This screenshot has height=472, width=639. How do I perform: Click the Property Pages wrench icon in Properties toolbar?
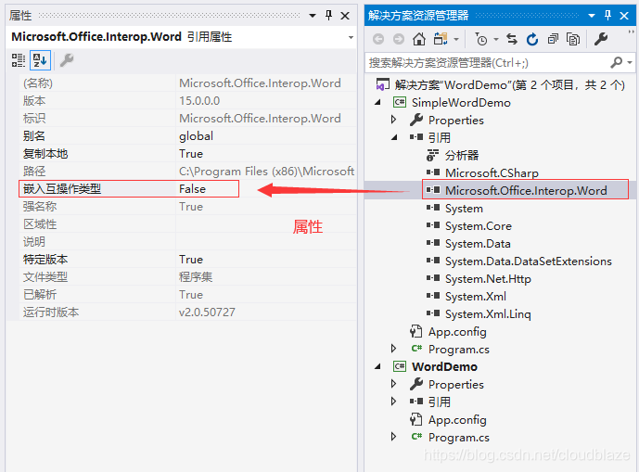[67, 60]
